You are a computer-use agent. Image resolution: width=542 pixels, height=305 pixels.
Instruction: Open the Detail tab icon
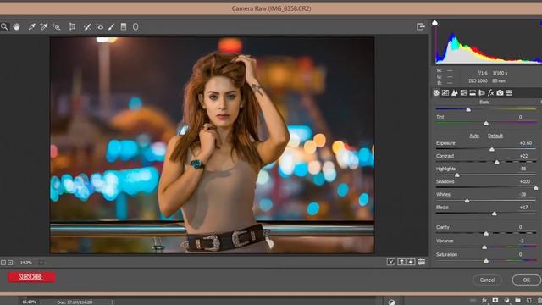click(x=454, y=92)
